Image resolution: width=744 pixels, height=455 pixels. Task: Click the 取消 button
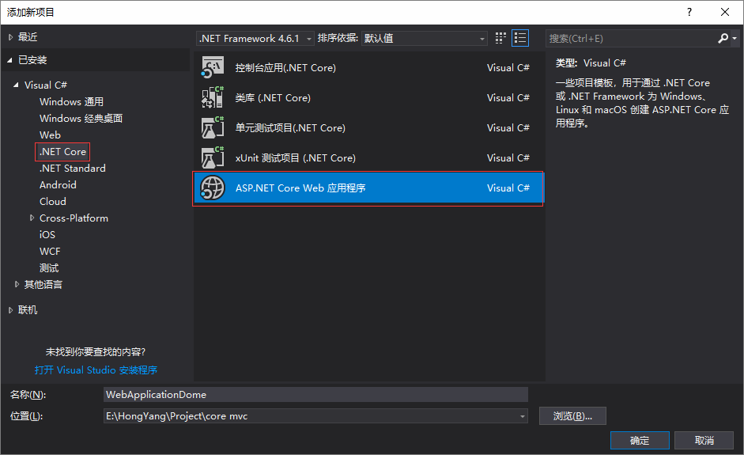point(704,440)
